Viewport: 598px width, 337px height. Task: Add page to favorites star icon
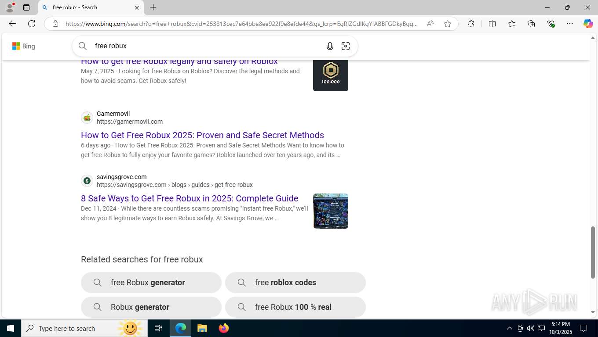[448, 24]
